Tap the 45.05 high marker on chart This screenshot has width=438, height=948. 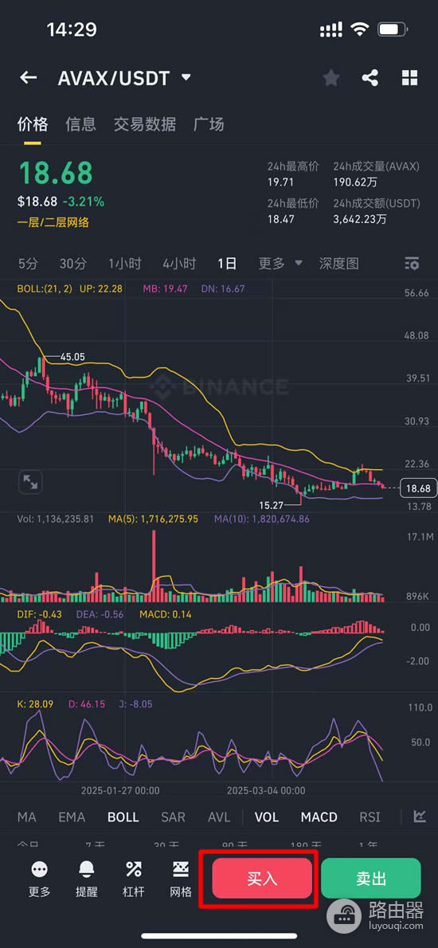coord(72,358)
